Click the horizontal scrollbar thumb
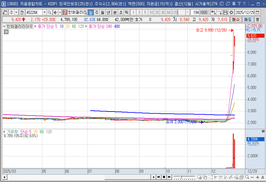The width and height of the screenshot is (266, 182). coord(127,177)
